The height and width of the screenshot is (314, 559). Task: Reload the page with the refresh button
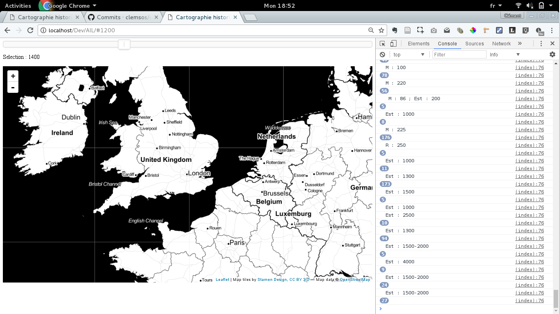[x=30, y=30]
